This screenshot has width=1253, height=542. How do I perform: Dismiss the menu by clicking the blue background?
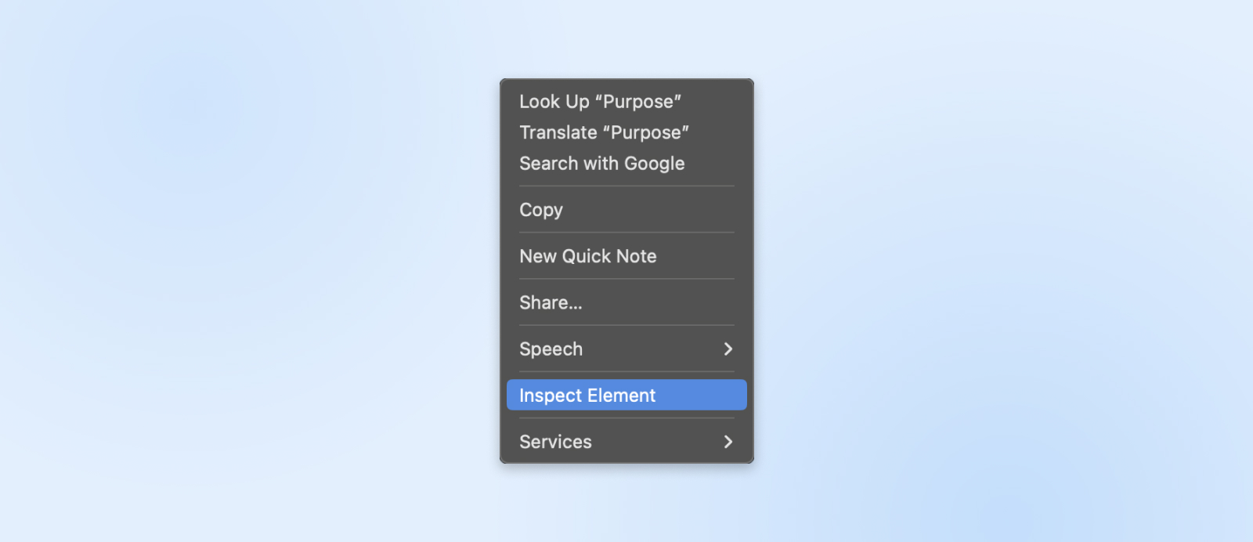235,274
